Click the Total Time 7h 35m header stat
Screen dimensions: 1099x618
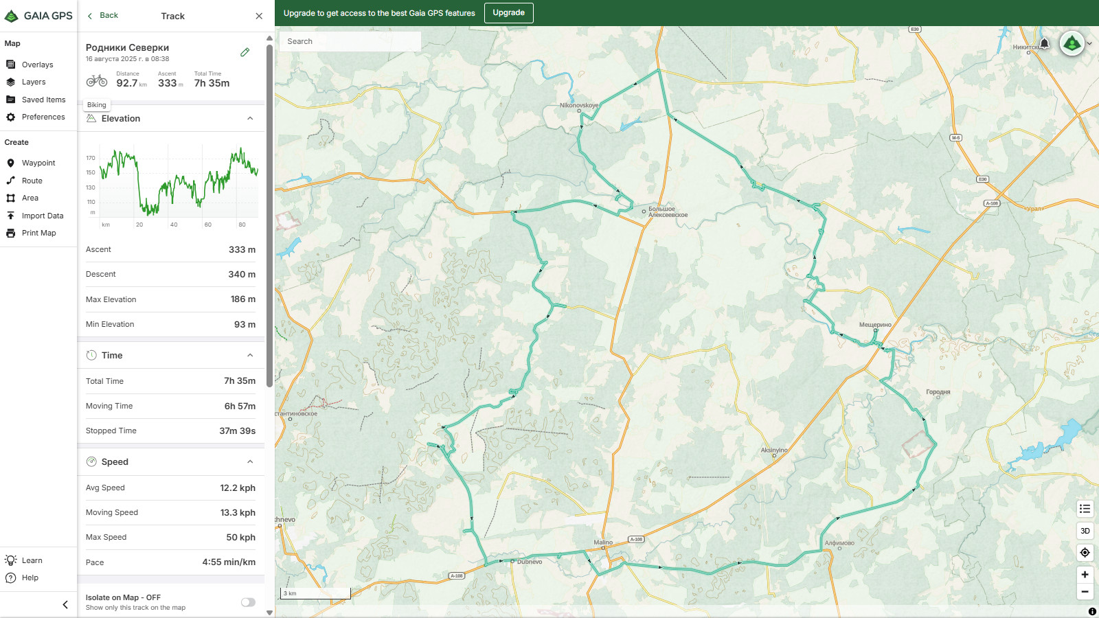click(x=212, y=80)
